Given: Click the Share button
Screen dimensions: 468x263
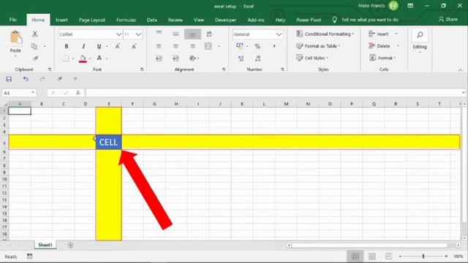Looking at the screenshot, I should click(x=448, y=20).
